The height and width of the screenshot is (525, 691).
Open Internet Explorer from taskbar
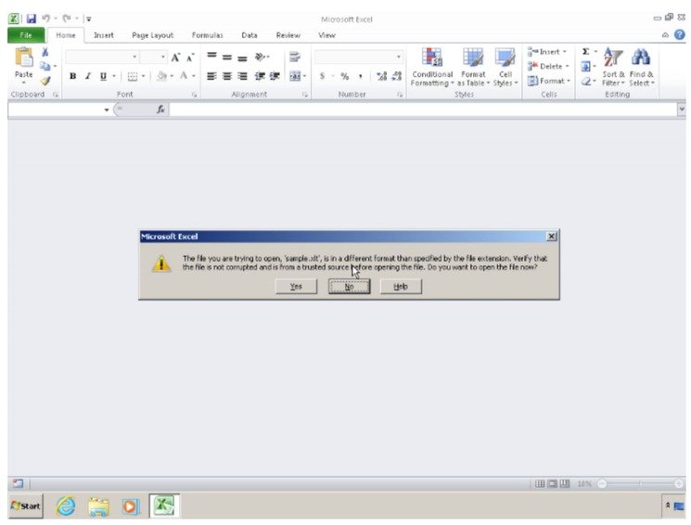tap(66, 506)
